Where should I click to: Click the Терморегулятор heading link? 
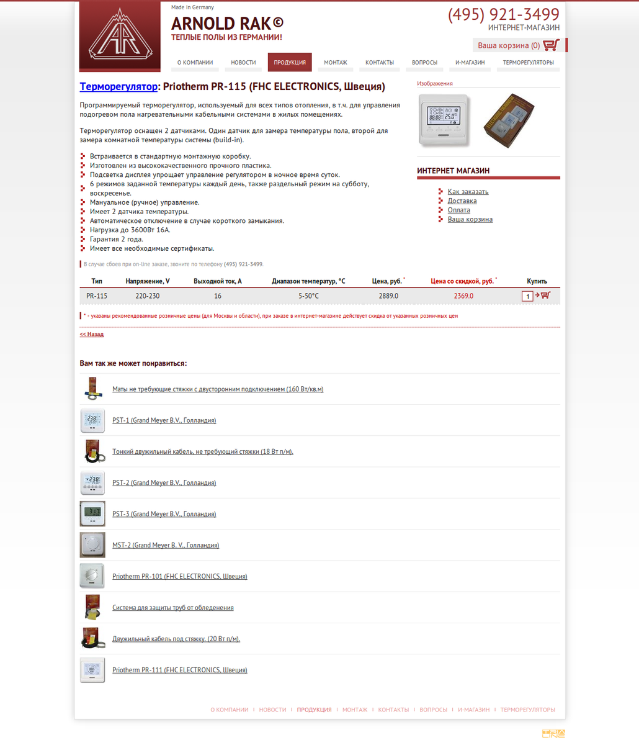tap(118, 87)
